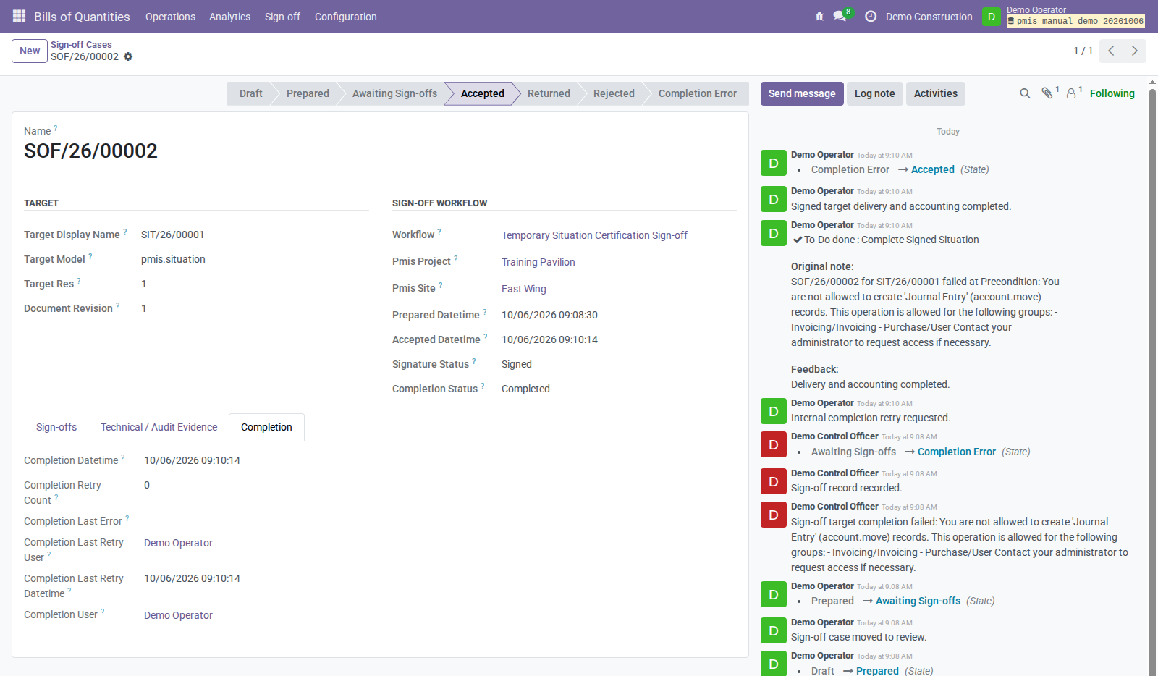Click the New button
Image resolution: width=1158 pixels, height=676 pixels.
click(x=30, y=51)
